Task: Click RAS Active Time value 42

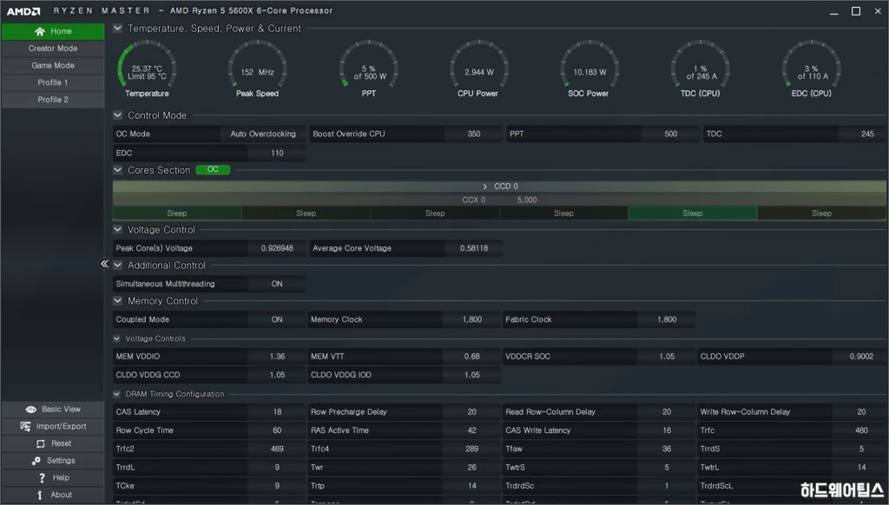Action: pos(471,430)
